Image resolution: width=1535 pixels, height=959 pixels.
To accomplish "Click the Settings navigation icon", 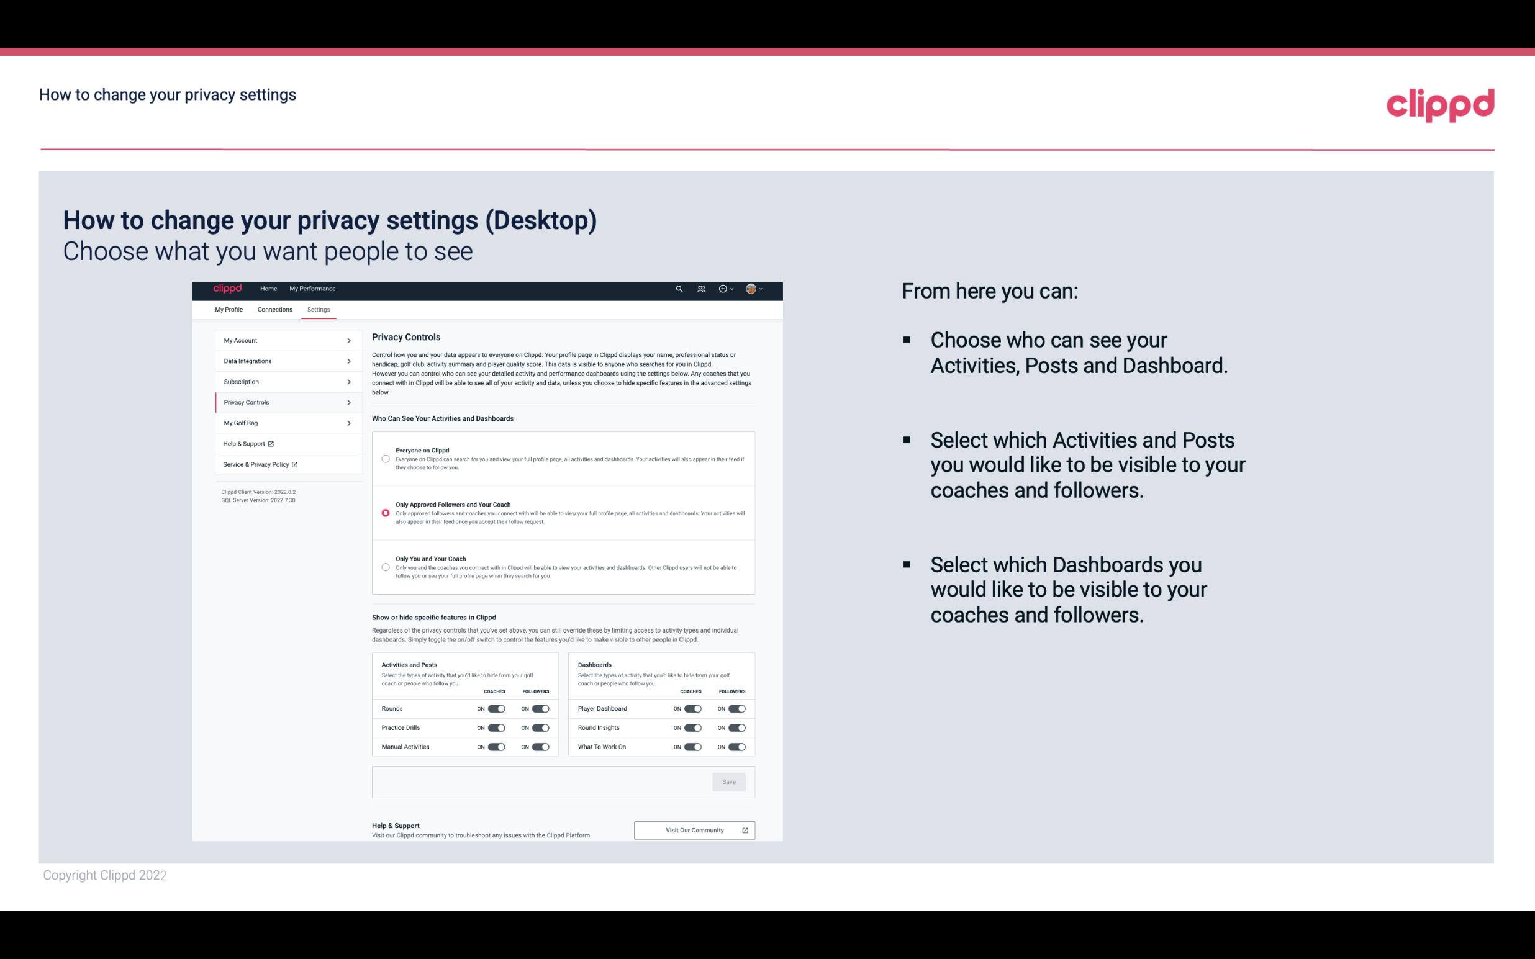I will coord(319,309).
